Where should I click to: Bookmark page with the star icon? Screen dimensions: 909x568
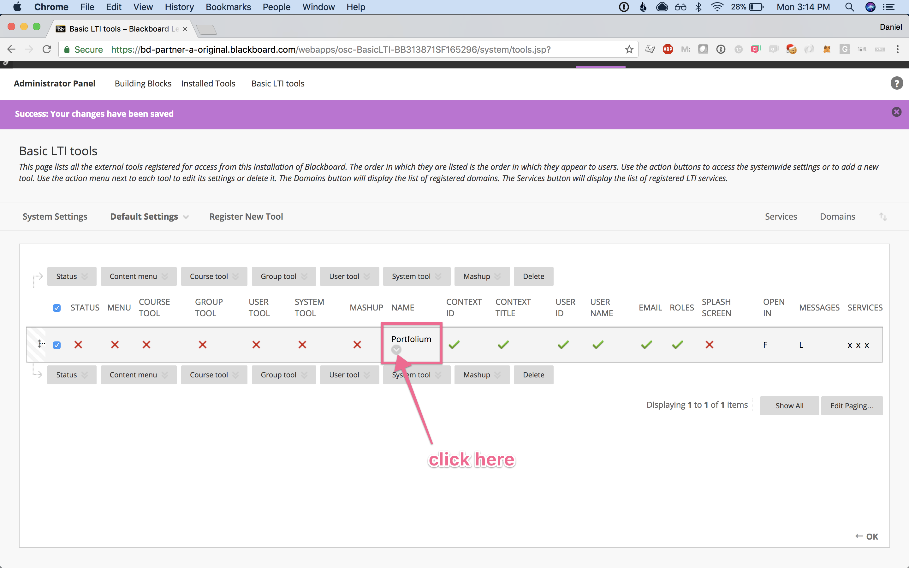click(x=629, y=49)
